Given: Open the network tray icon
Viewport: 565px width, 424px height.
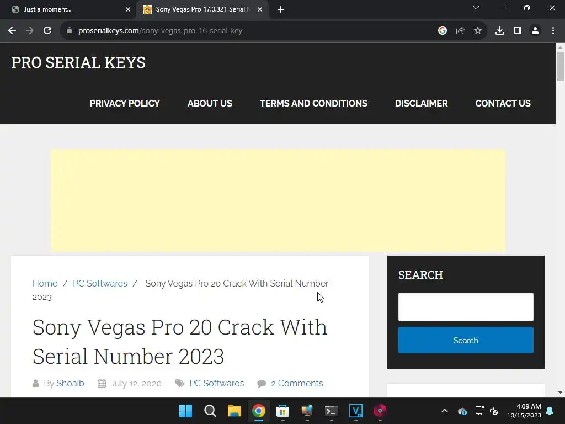Looking at the screenshot, I should pyautogui.click(x=479, y=411).
